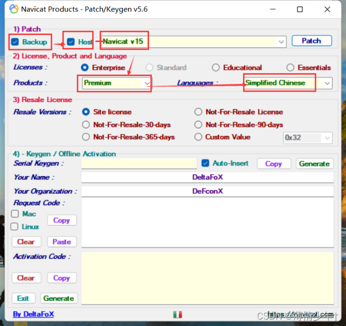
Task: Enable the Mac checkbox
Action: coord(15,214)
